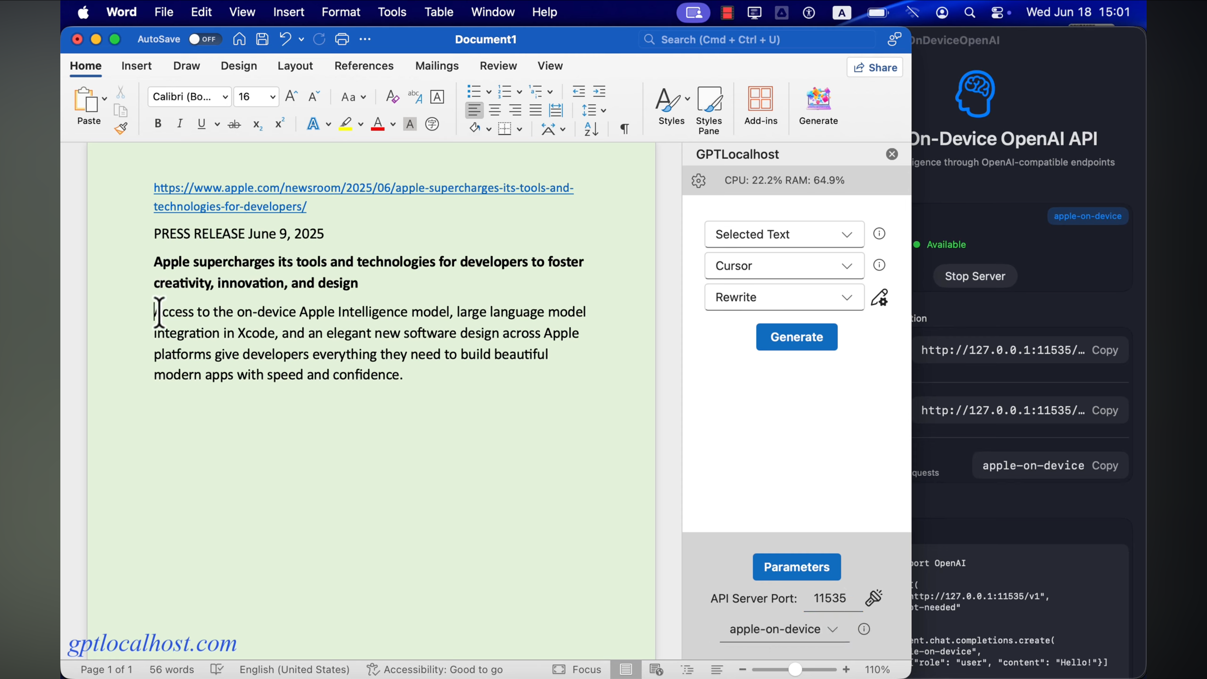Toggle the show paragraph marks icon

tap(624, 129)
